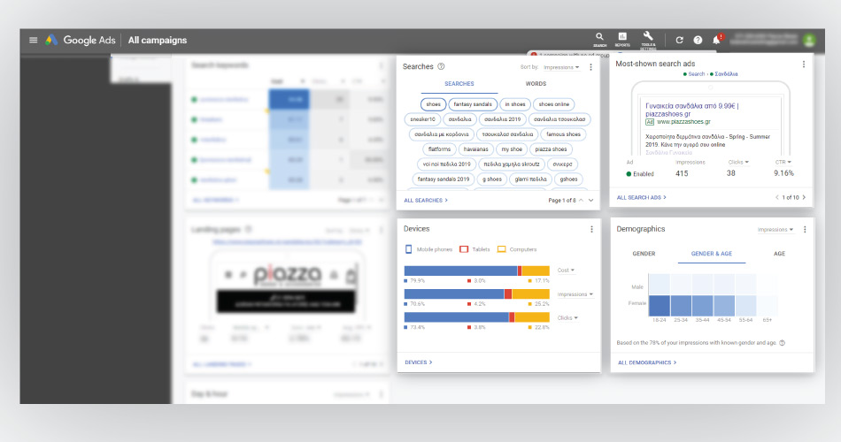Screen dimensions: 841x442
Task: Click the Search campaign link above ad preview
Action: coord(695,74)
